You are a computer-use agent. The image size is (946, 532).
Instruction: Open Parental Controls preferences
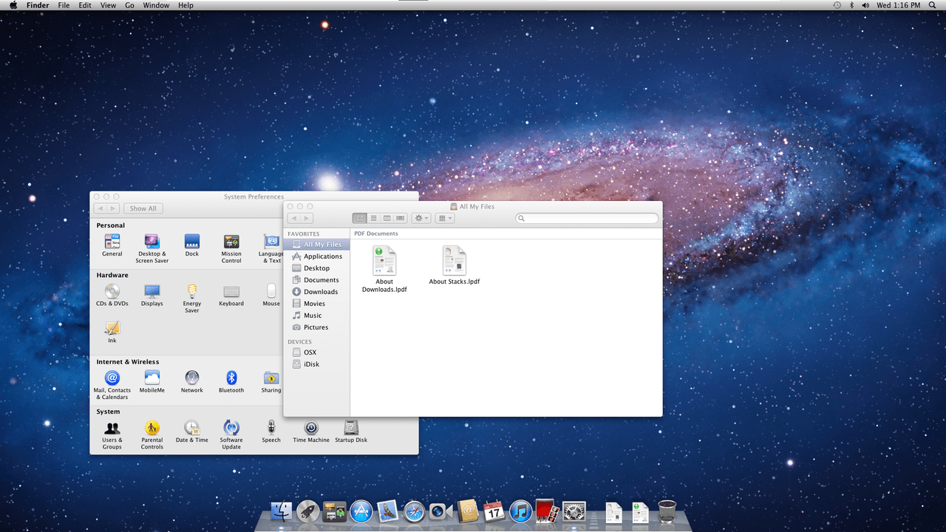pyautogui.click(x=152, y=434)
